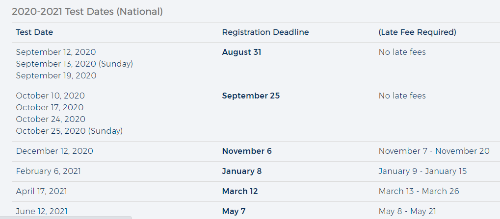Click the "(Late Fee Required)" column header
The height and width of the screenshot is (219, 500).
418,32
